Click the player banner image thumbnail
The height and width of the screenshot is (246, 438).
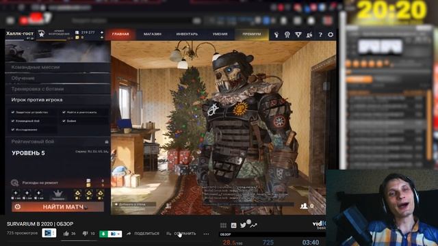57,51
